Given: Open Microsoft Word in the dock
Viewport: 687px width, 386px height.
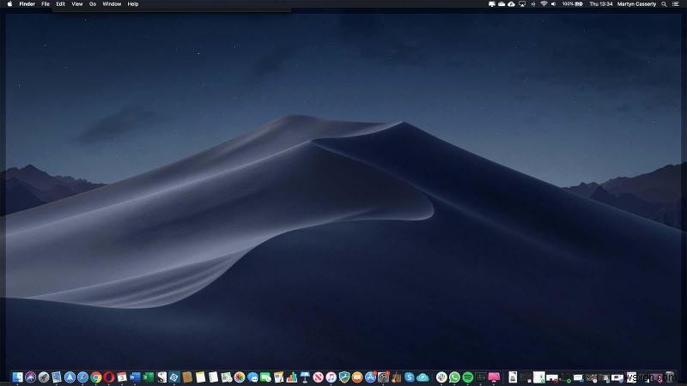Looking at the screenshot, I should click(135, 377).
